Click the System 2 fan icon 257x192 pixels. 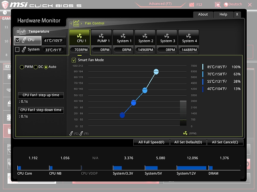[x=145, y=36]
